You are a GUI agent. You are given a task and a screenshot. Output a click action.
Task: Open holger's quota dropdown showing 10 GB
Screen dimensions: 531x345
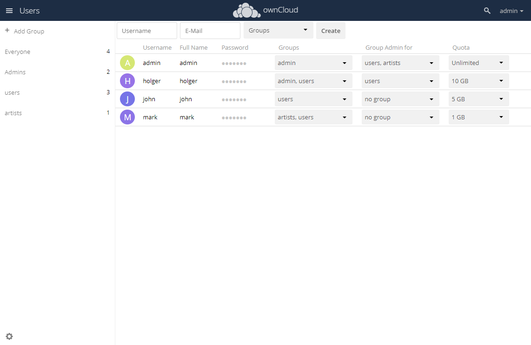coord(478,81)
